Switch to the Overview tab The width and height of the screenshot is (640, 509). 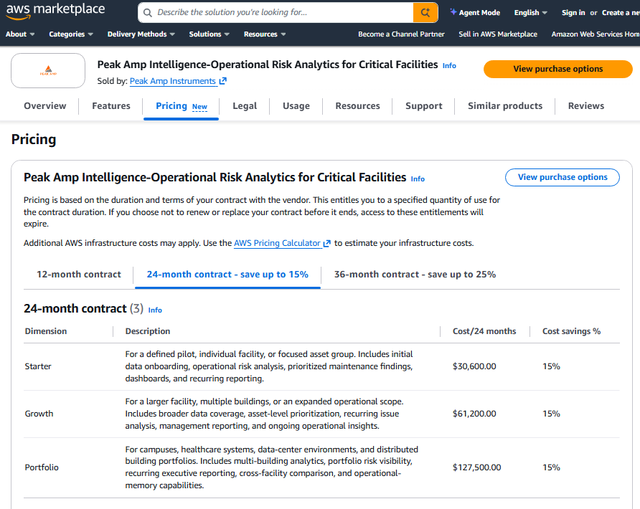click(45, 106)
